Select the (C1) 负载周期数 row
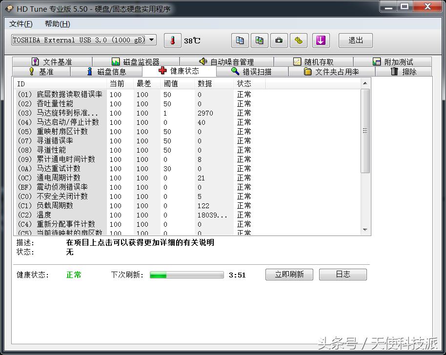Viewport: 446px width, 355px height. pyautogui.click(x=187, y=205)
